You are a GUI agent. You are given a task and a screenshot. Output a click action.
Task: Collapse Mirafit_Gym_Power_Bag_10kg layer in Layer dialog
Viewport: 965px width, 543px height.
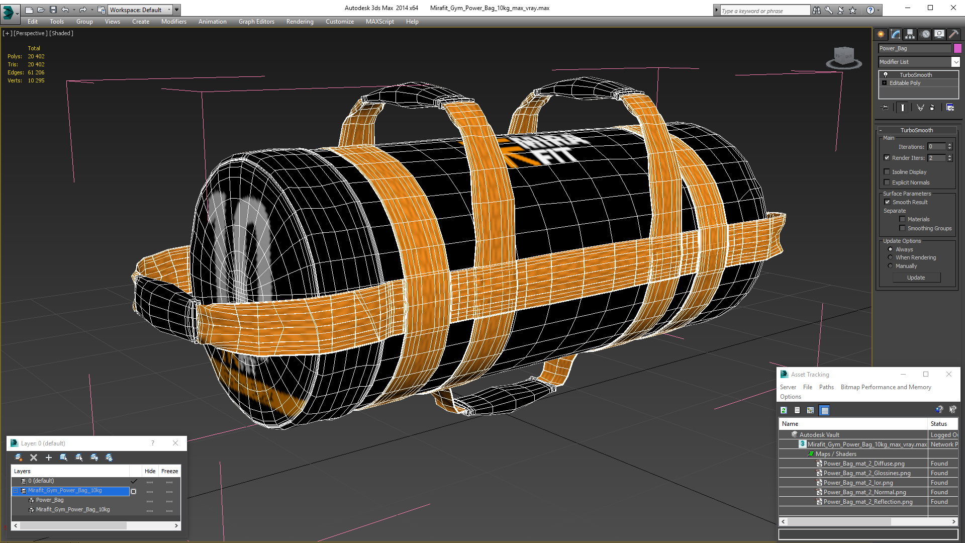point(15,491)
